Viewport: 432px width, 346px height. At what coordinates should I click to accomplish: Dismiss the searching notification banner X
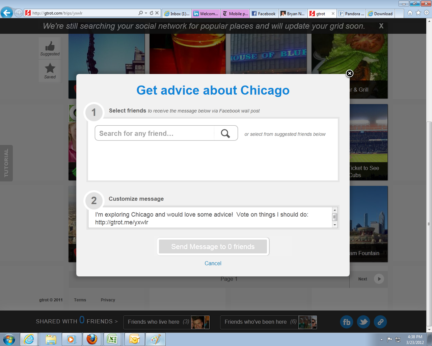[x=381, y=26]
